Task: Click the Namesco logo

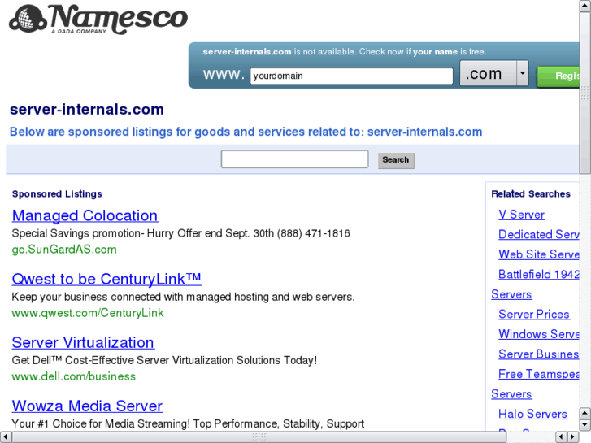Action: coord(98,20)
